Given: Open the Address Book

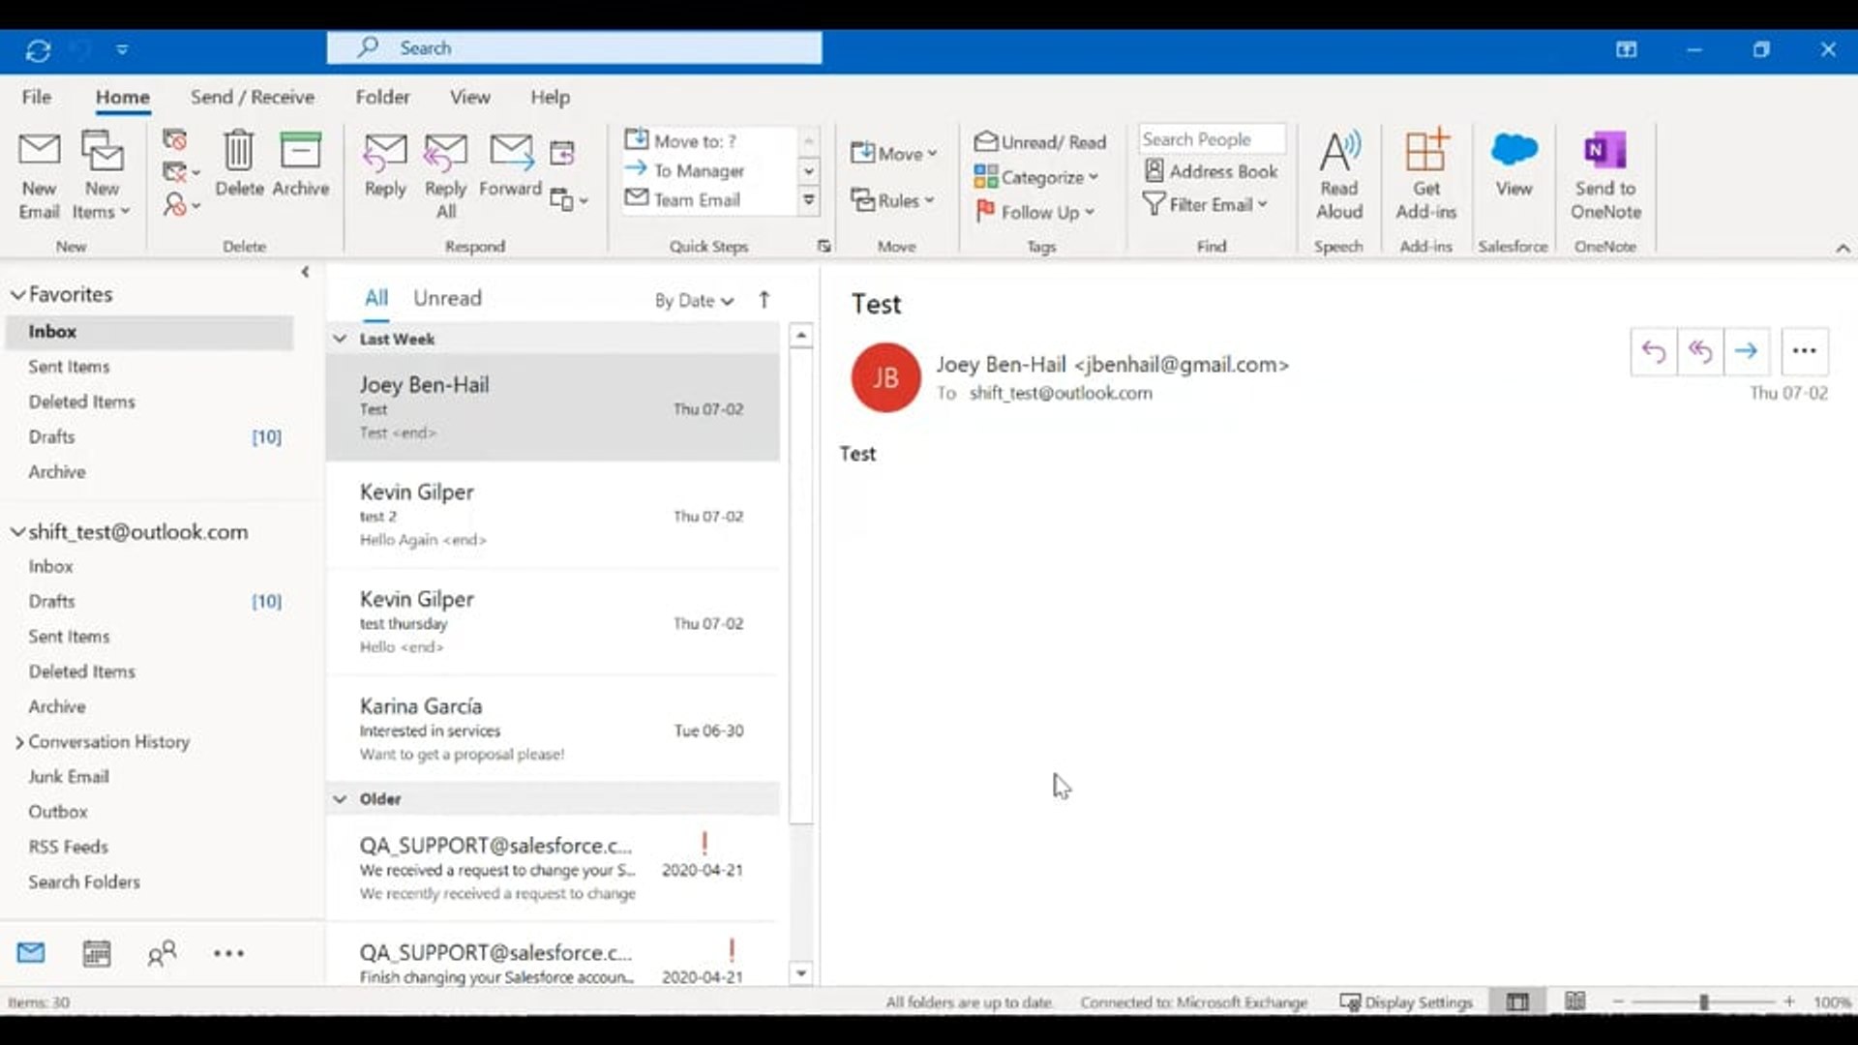Looking at the screenshot, I should pyautogui.click(x=1212, y=170).
